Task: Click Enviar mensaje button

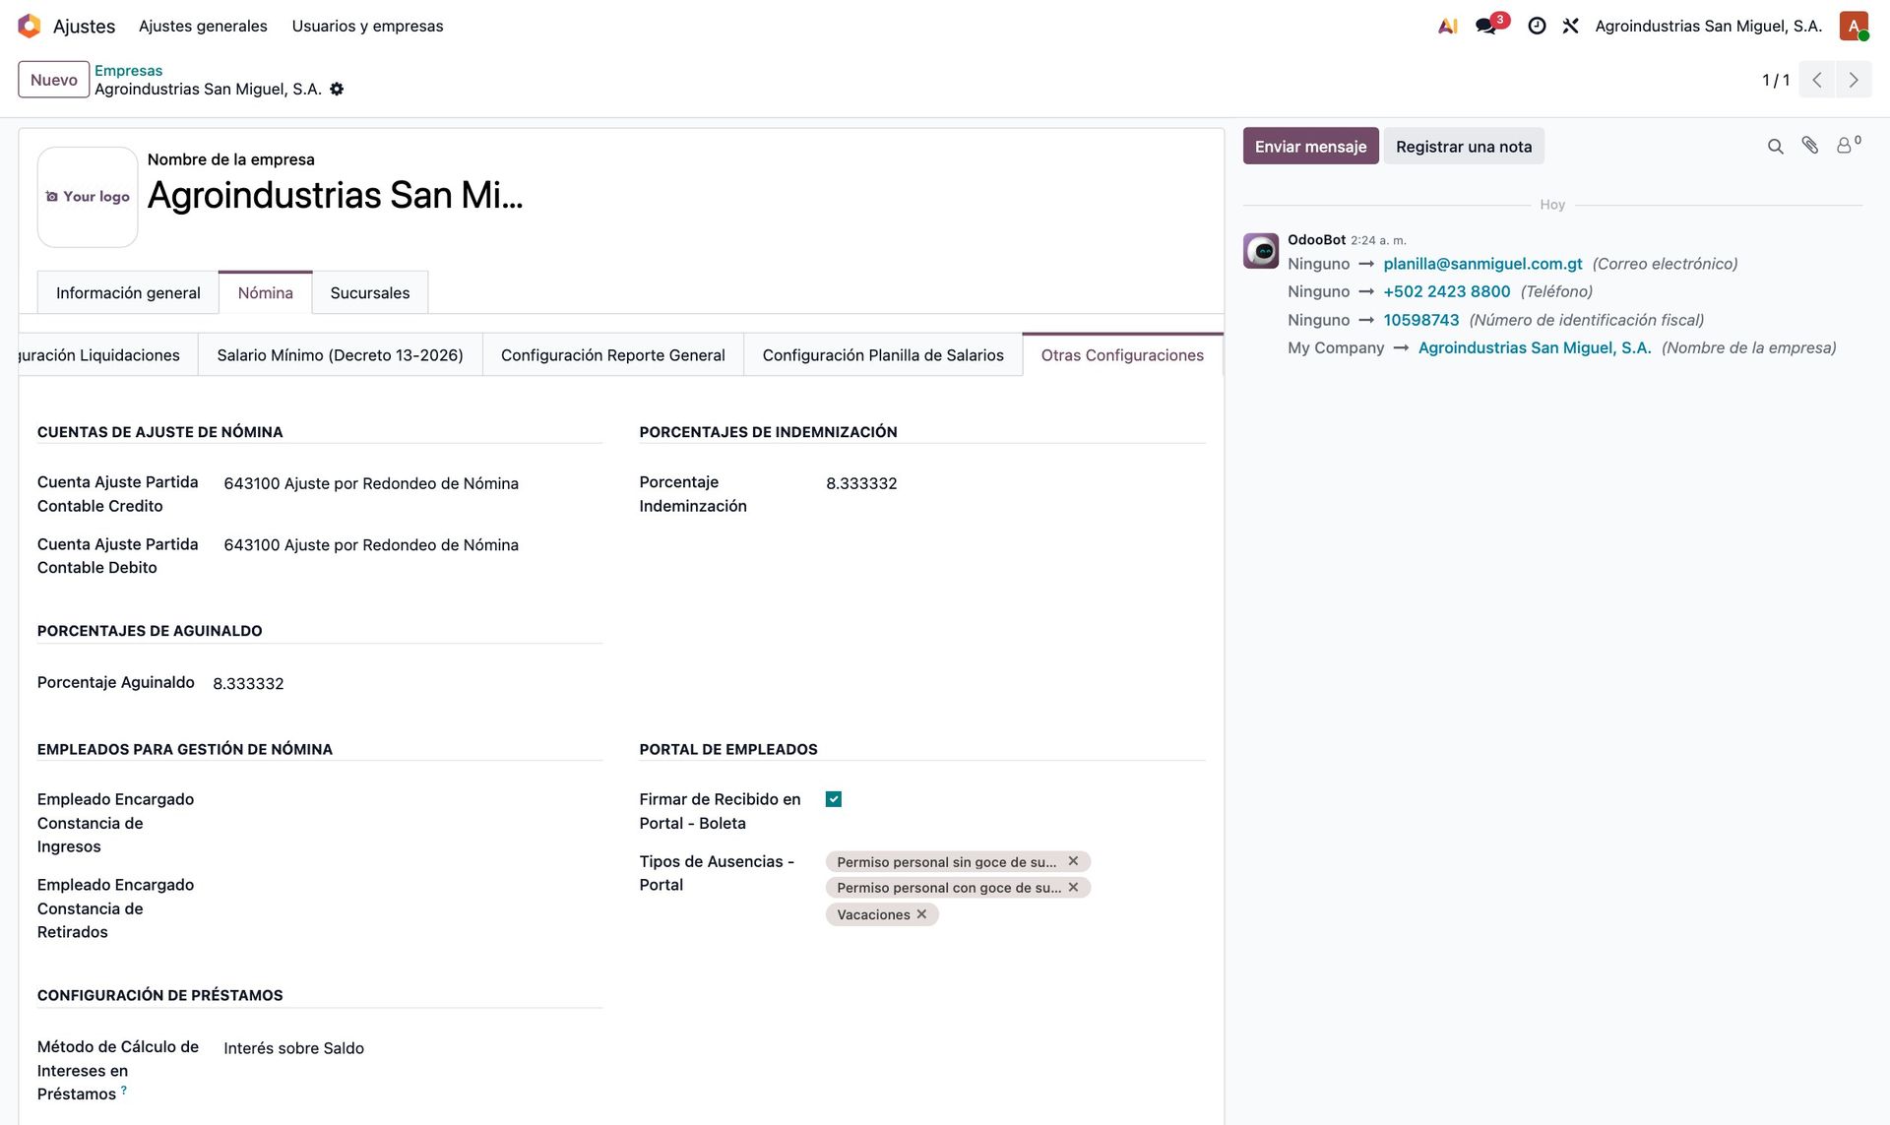Action: [1310, 147]
